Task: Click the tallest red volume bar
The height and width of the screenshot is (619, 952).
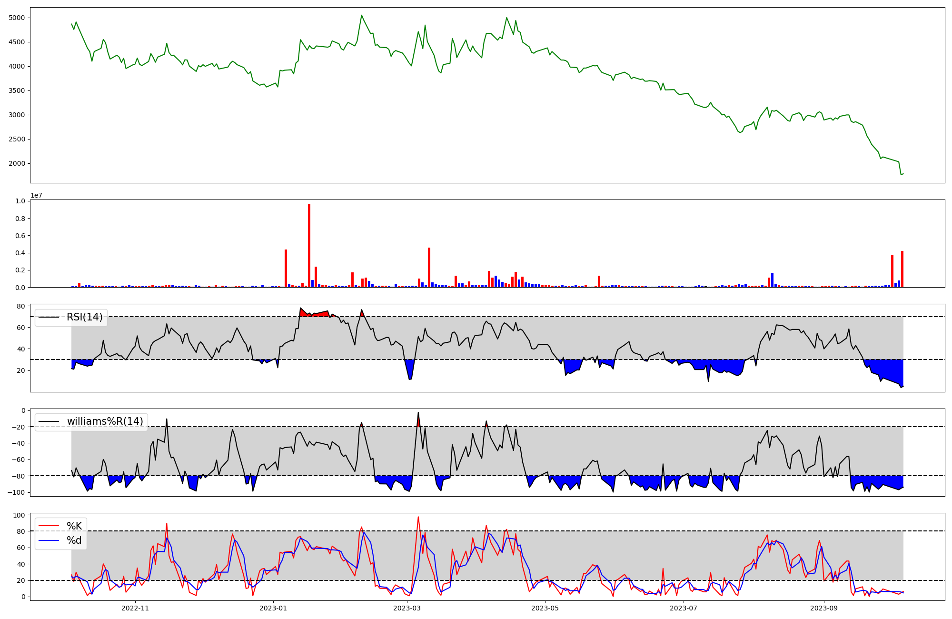Action: point(309,246)
